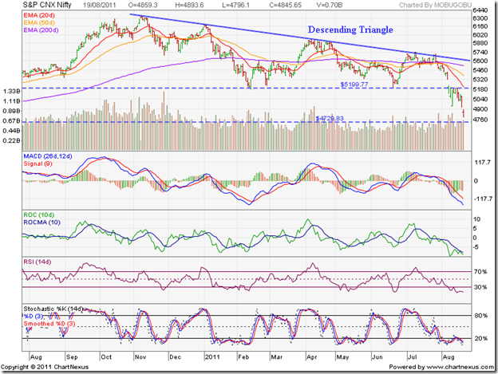Click the Nov marker on time axis
The image size is (498, 374).
click(140, 357)
